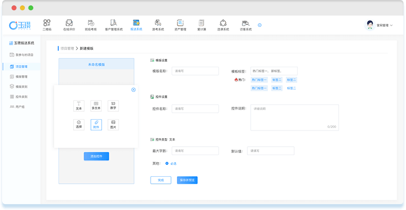Go back via 项目管理 breadcrumb link

67,48
